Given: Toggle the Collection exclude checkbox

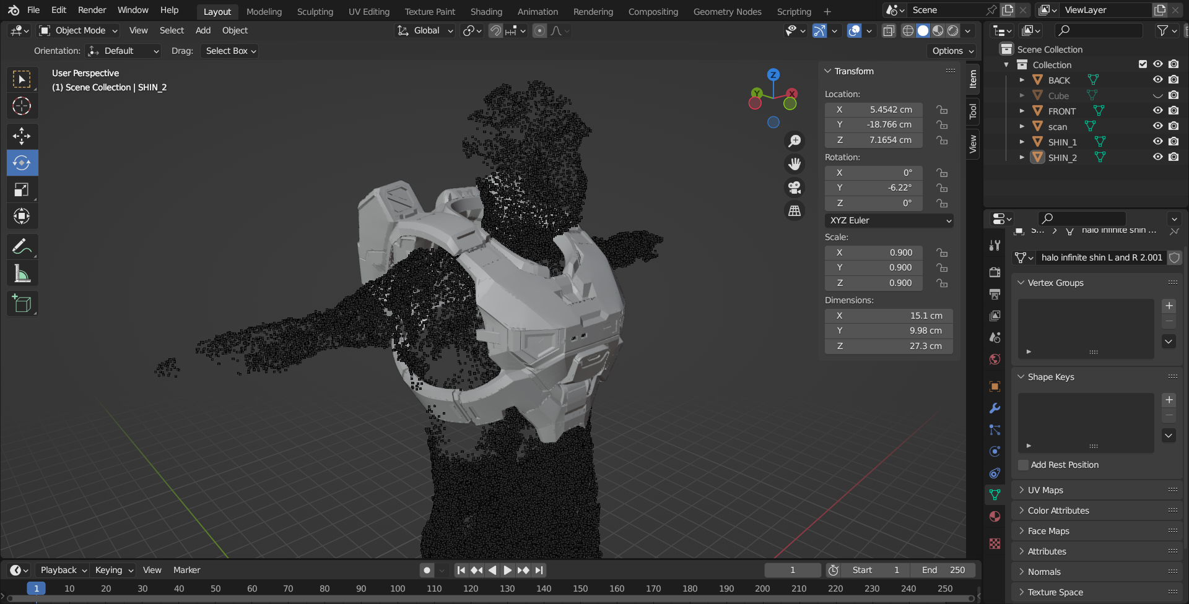Looking at the screenshot, I should click(x=1143, y=64).
